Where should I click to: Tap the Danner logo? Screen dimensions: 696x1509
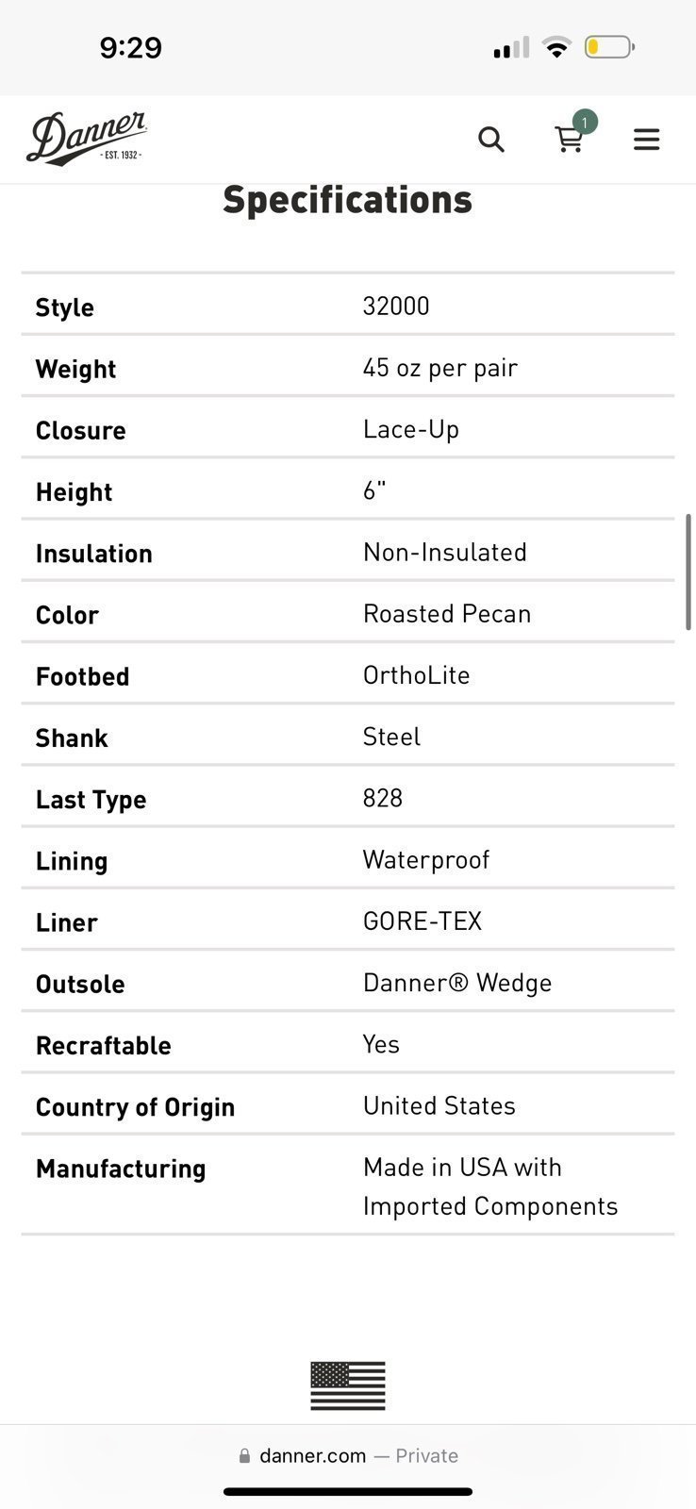point(87,139)
